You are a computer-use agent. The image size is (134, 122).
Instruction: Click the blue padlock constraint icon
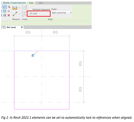[33, 55]
